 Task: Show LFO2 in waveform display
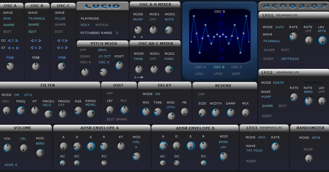pyautogui.click(x=218, y=74)
